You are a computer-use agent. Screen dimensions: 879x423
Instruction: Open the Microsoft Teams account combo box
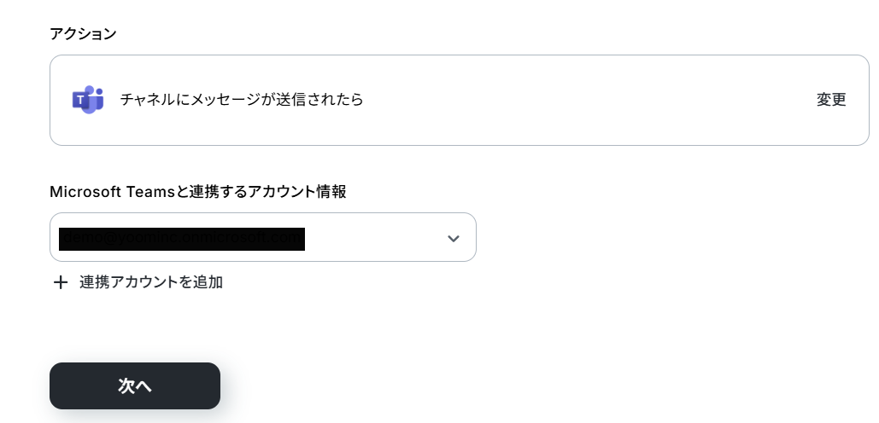263,237
